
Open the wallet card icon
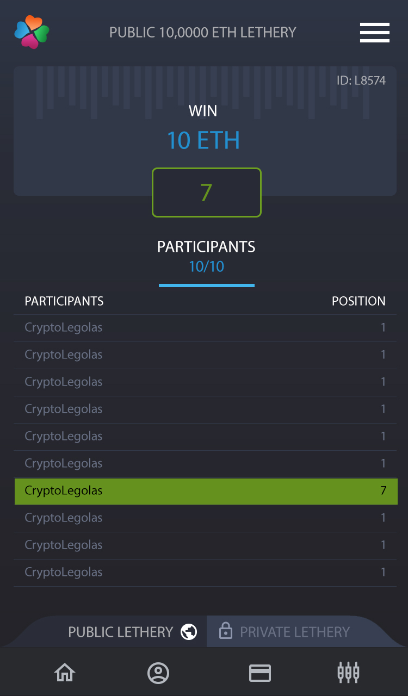point(260,673)
